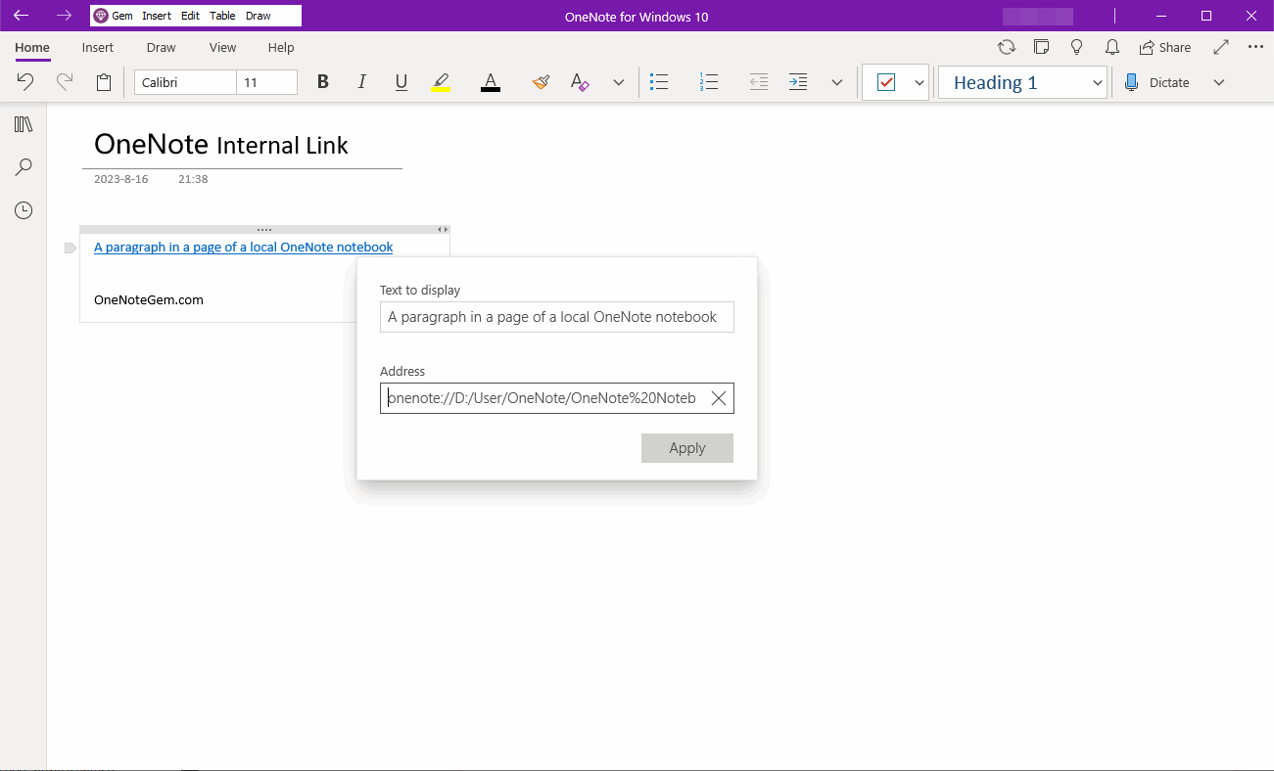Switch to the Home ribbon tab

[32, 47]
